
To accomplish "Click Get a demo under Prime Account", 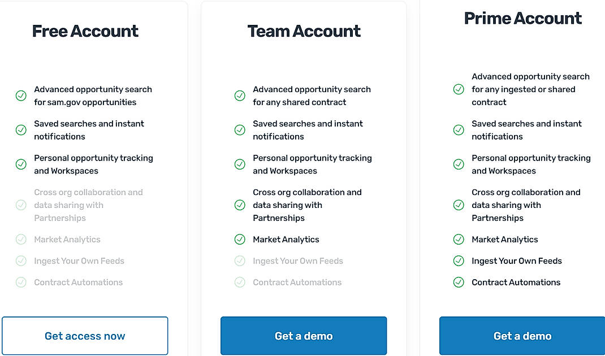I will [522, 336].
